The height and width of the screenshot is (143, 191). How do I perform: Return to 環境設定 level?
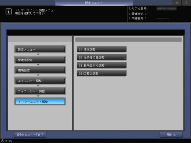[x=40, y=70]
